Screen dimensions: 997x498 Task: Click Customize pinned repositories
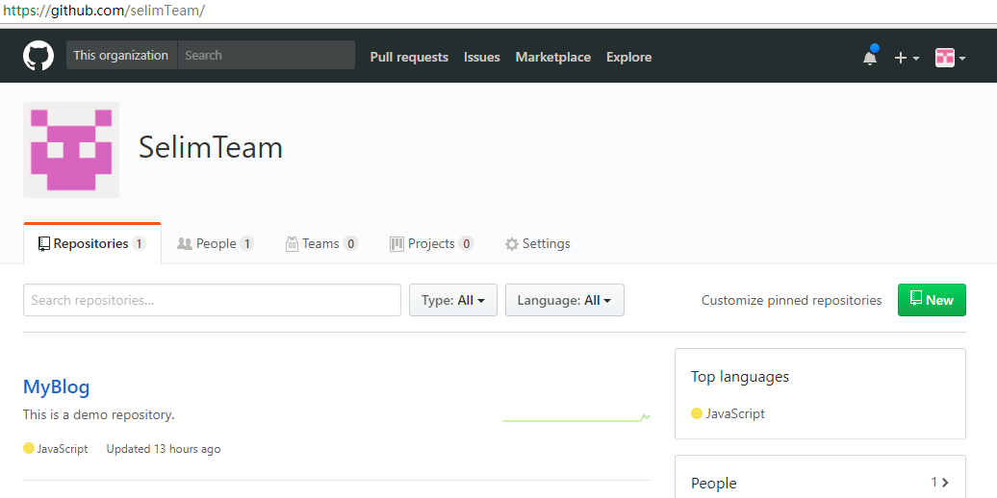[791, 300]
